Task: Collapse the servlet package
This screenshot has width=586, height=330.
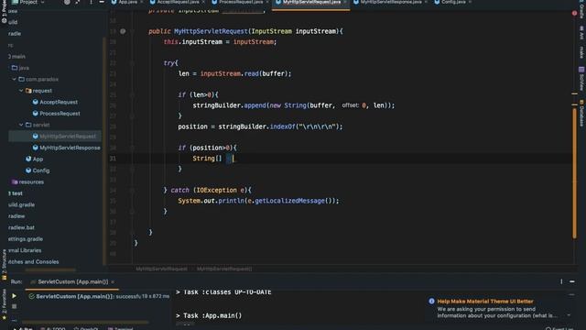Action: click(21, 125)
